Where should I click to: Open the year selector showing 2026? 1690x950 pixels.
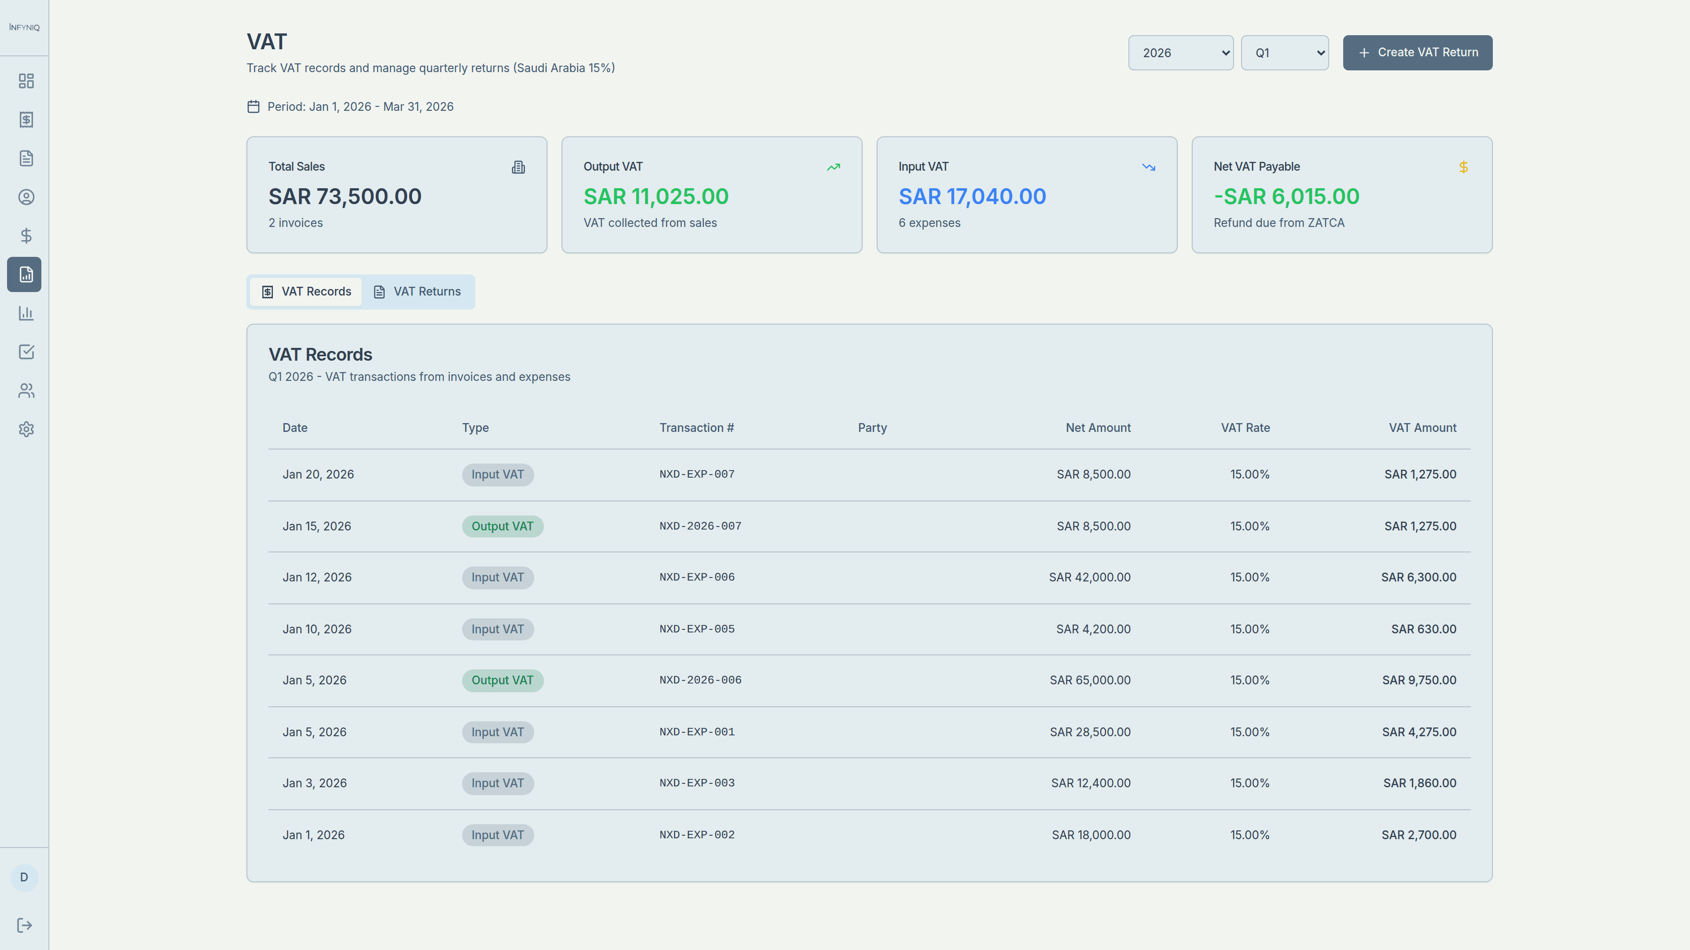pos(1180,52)
